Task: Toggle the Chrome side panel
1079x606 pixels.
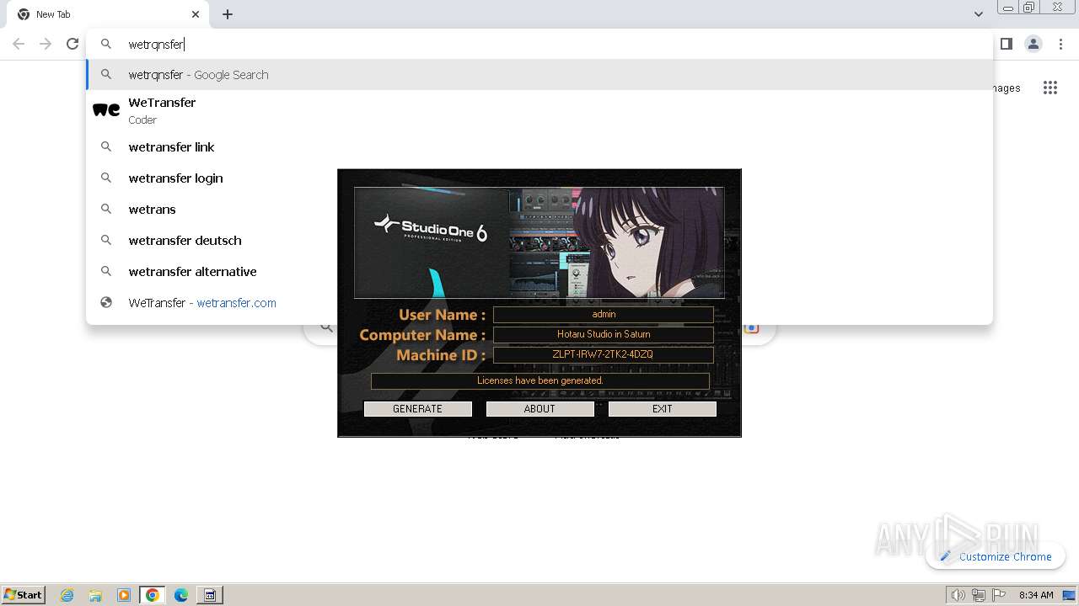Action: [1007, 44]
